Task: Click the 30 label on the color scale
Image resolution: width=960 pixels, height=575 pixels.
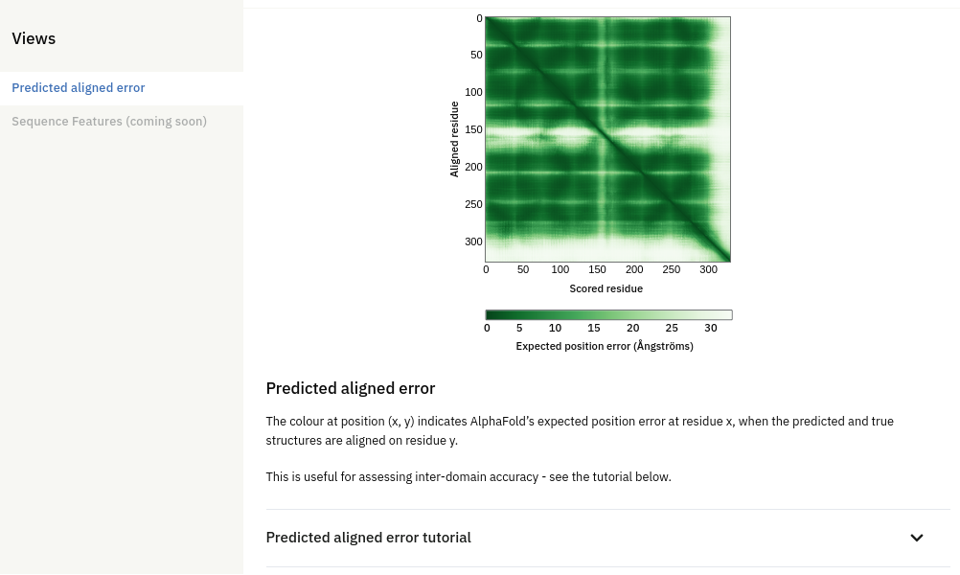Action: pyautogui.click(x=710, y=328)
